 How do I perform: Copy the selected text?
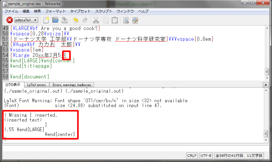(x=105, y=20)
